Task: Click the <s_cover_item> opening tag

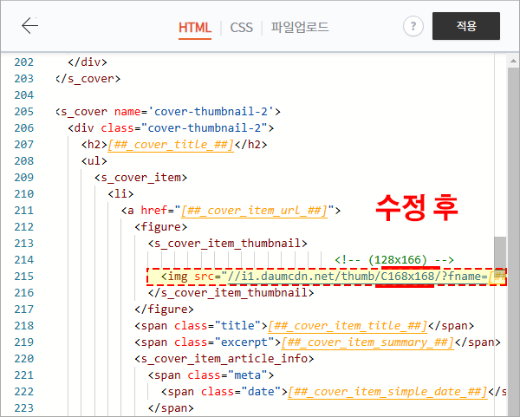Action: [x=141, y=178]
